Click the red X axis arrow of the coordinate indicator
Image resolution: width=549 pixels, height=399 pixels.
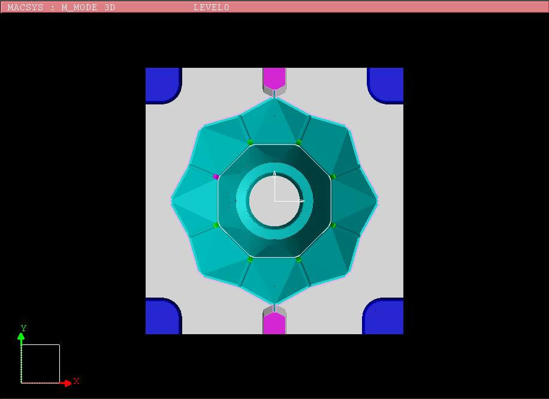tap(65, 383)
